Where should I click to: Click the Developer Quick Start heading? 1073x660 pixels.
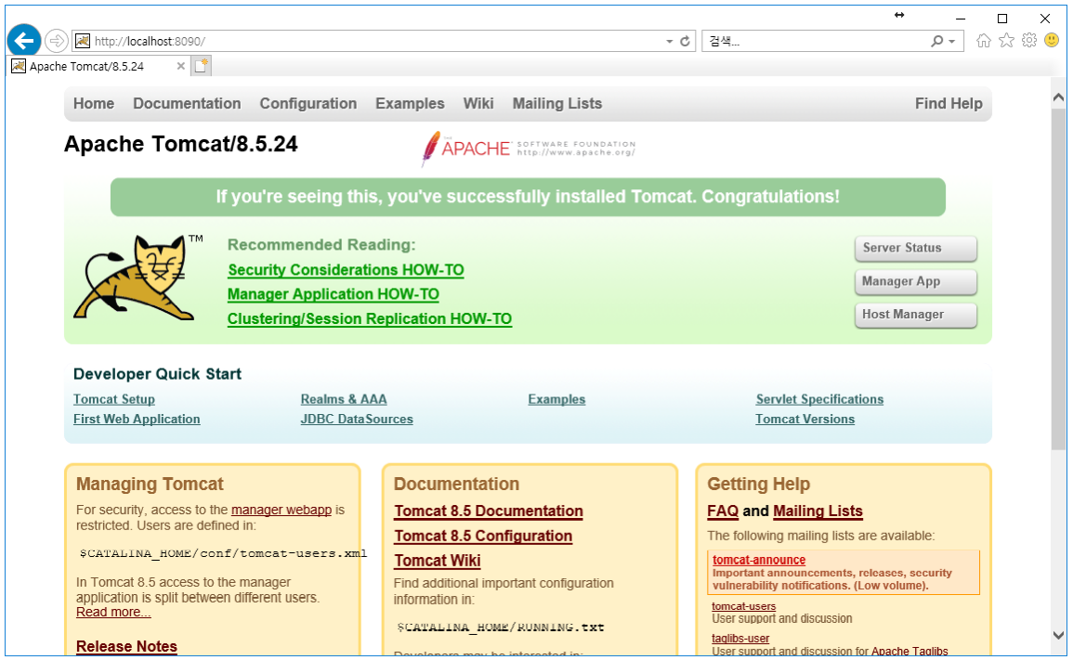point(157,374)
